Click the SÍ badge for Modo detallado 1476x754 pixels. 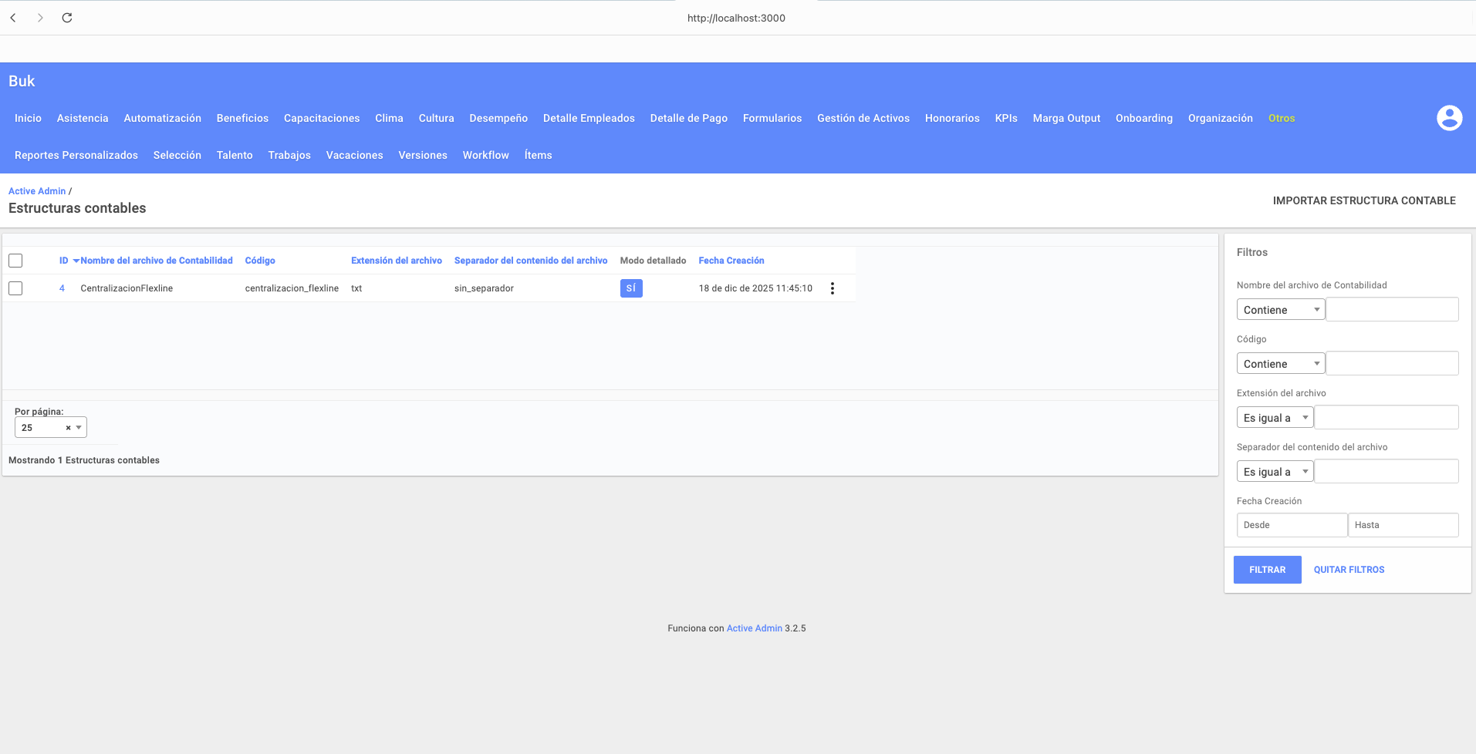(x=631, y=288)
